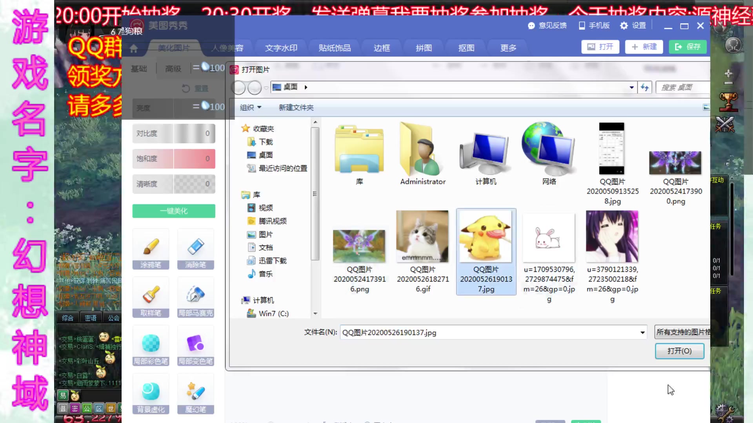Click the 打开 button in 美图秀秀 toolbar
This screenshot has width=753, height=423.
coord(600,47)
